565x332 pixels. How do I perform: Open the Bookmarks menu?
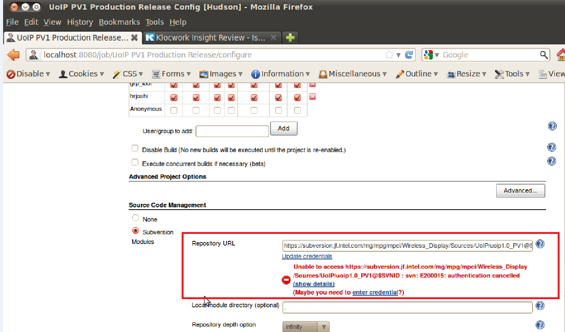pos(119,22)
